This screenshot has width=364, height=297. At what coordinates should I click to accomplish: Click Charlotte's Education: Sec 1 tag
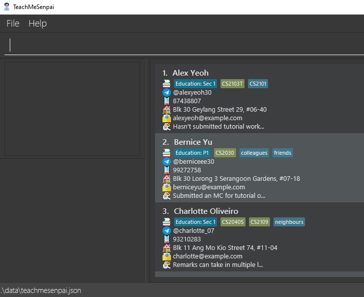point(195,222)
